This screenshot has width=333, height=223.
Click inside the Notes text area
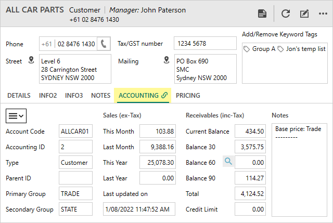click(299, 172)
